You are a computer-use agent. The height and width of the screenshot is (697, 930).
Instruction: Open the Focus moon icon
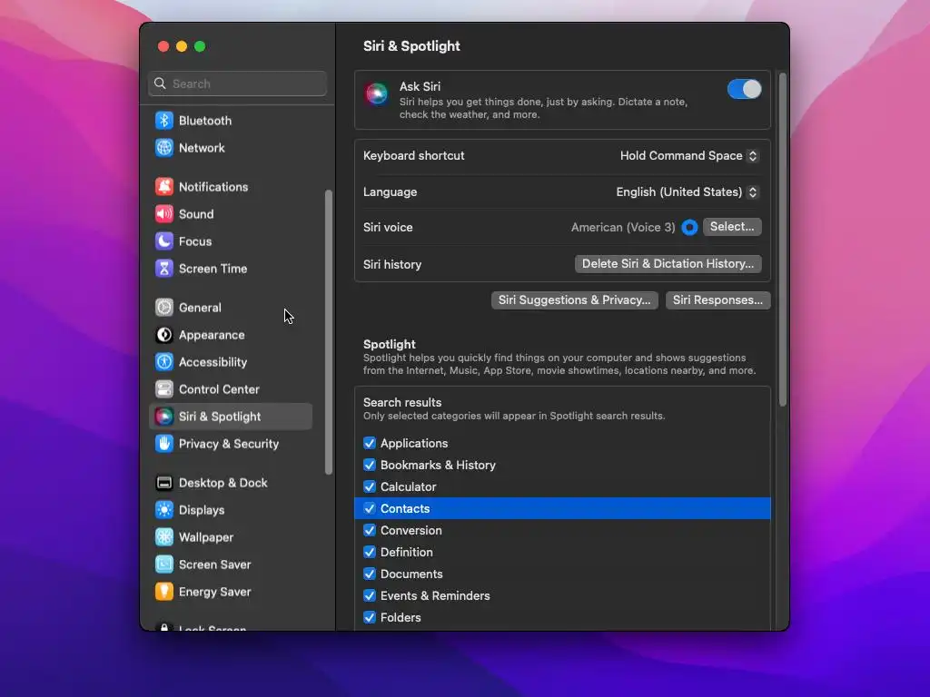pos(164,241)
